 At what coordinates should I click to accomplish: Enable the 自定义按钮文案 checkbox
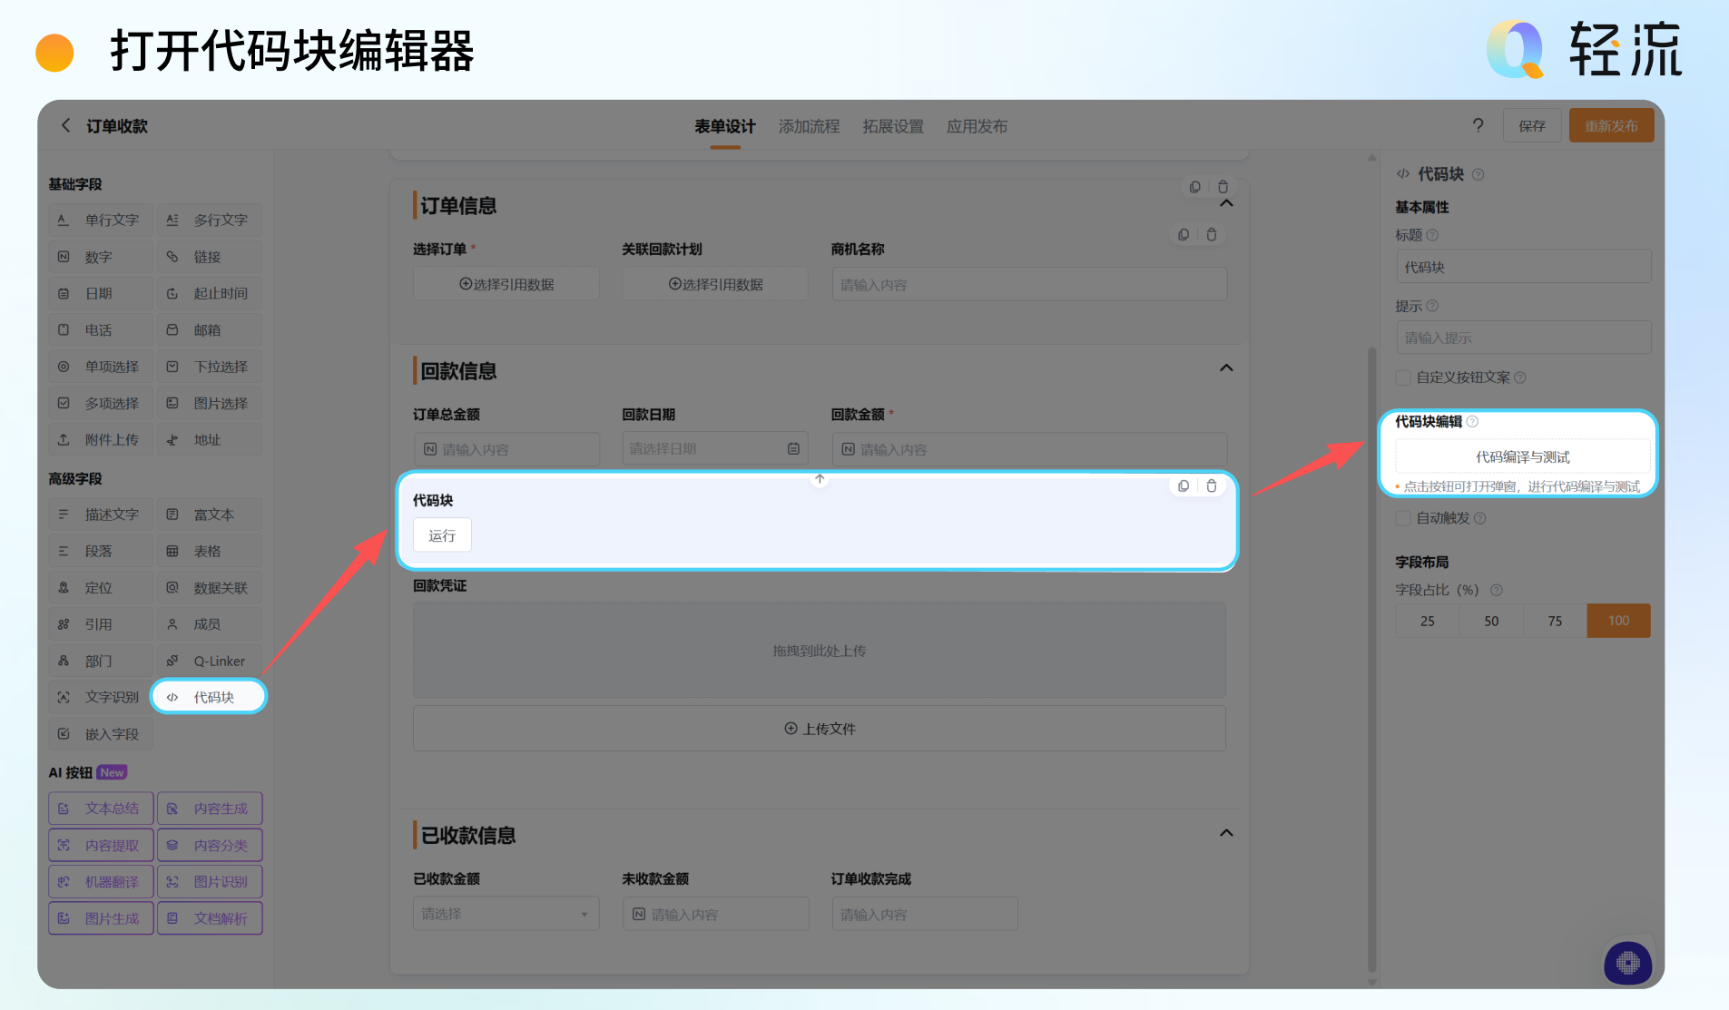point(1403,378)
